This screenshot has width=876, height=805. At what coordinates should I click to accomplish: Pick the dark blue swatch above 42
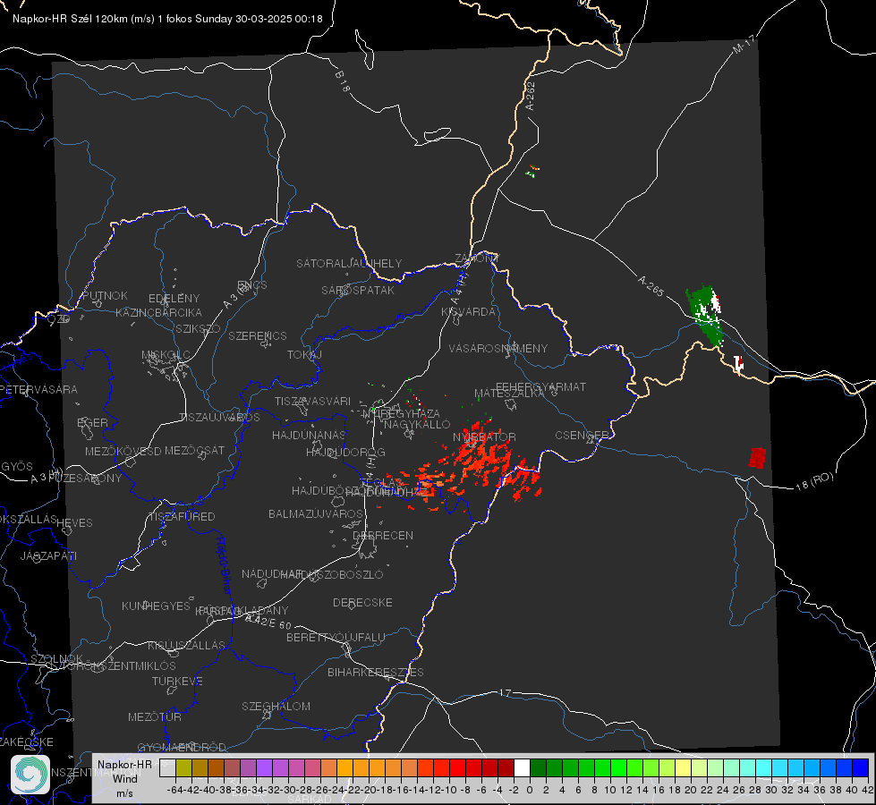point(861,767)
